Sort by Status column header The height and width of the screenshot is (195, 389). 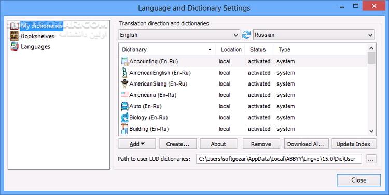[x=258, y=50]
